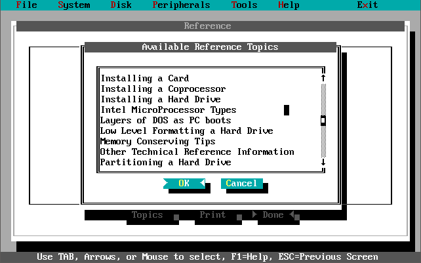Click the Topics button in Reference window
The width and height of the screenshot is (421, 263).
[147, 215]
